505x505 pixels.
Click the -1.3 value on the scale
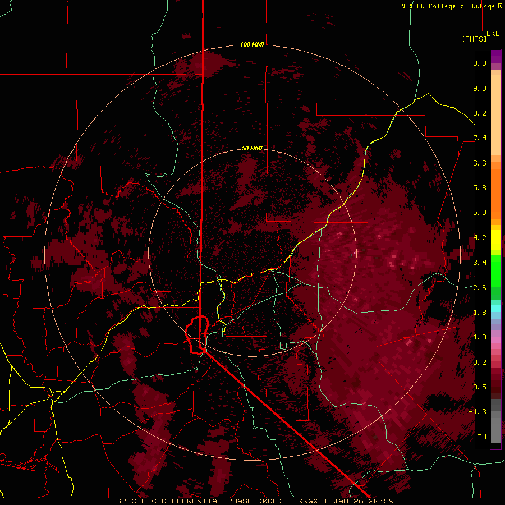point(478,412)
